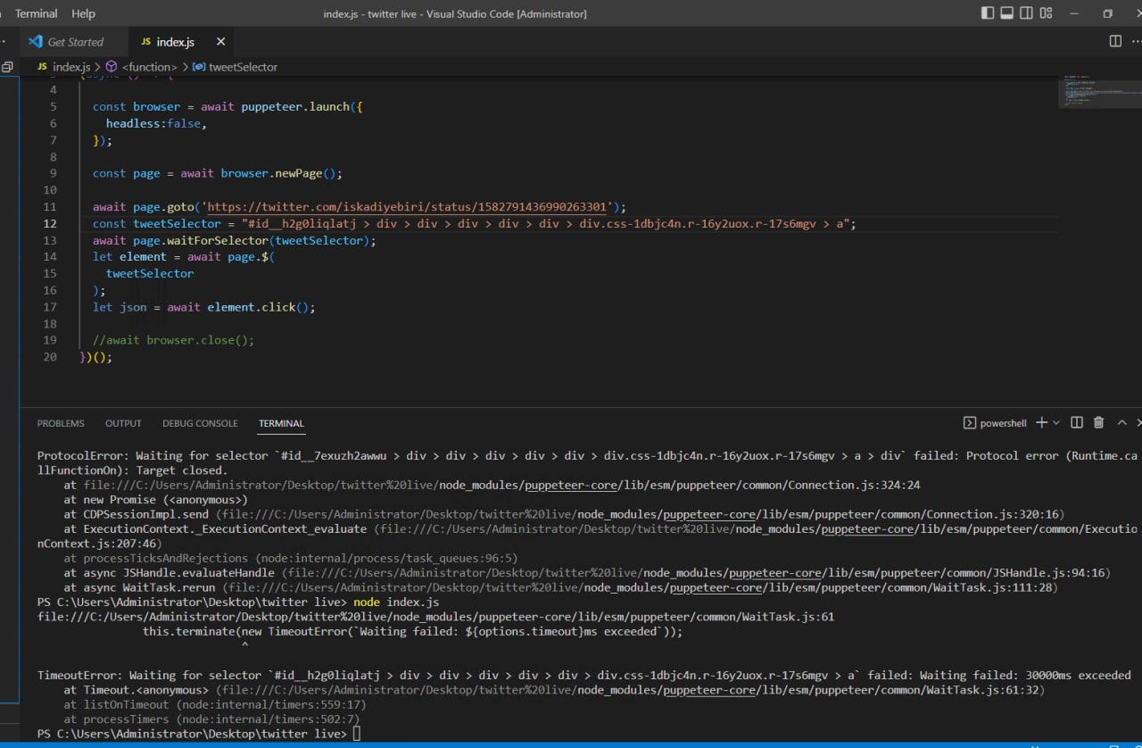Click the code minimap preview
Image resolution: width=1142 pixels, height=748 pixels.
coord(1099,92)
